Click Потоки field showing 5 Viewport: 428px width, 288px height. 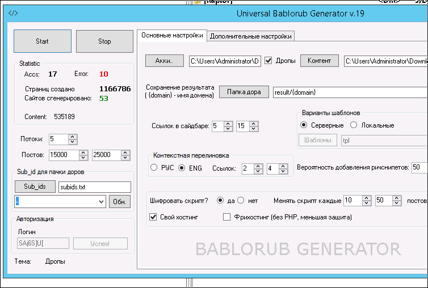[x=58, y=139]
